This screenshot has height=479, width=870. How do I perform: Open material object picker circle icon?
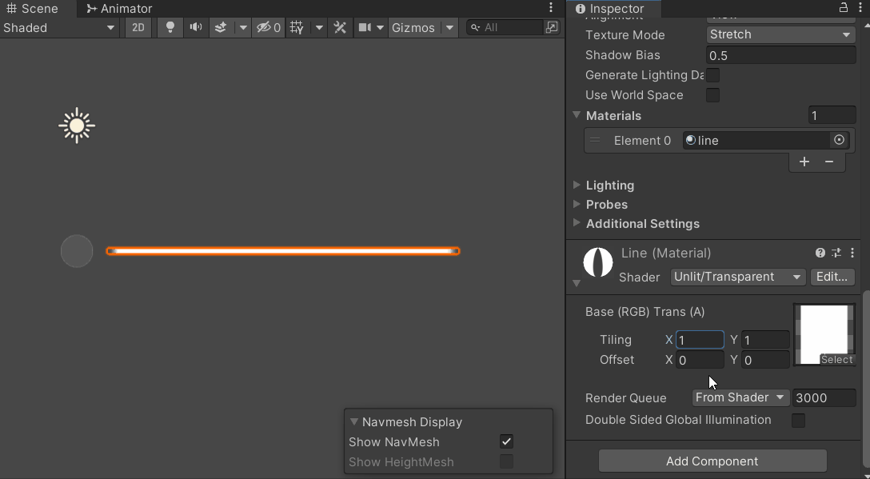coord(839,140)
